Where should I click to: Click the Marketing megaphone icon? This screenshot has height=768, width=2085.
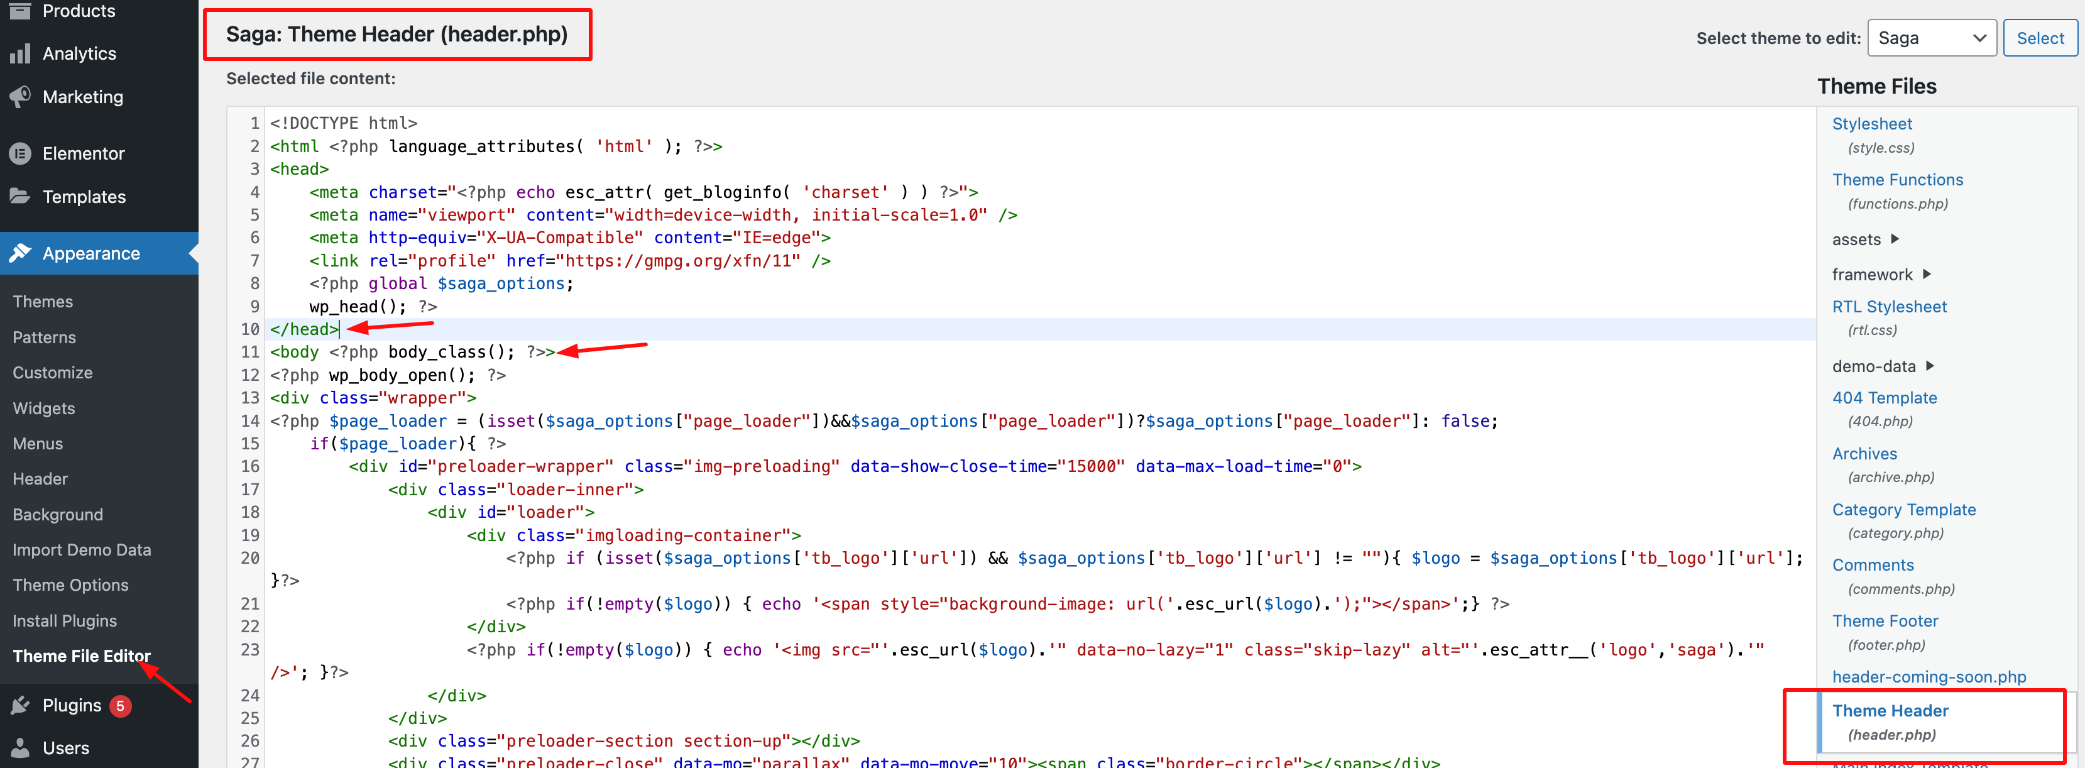click(x=20, y=97)
